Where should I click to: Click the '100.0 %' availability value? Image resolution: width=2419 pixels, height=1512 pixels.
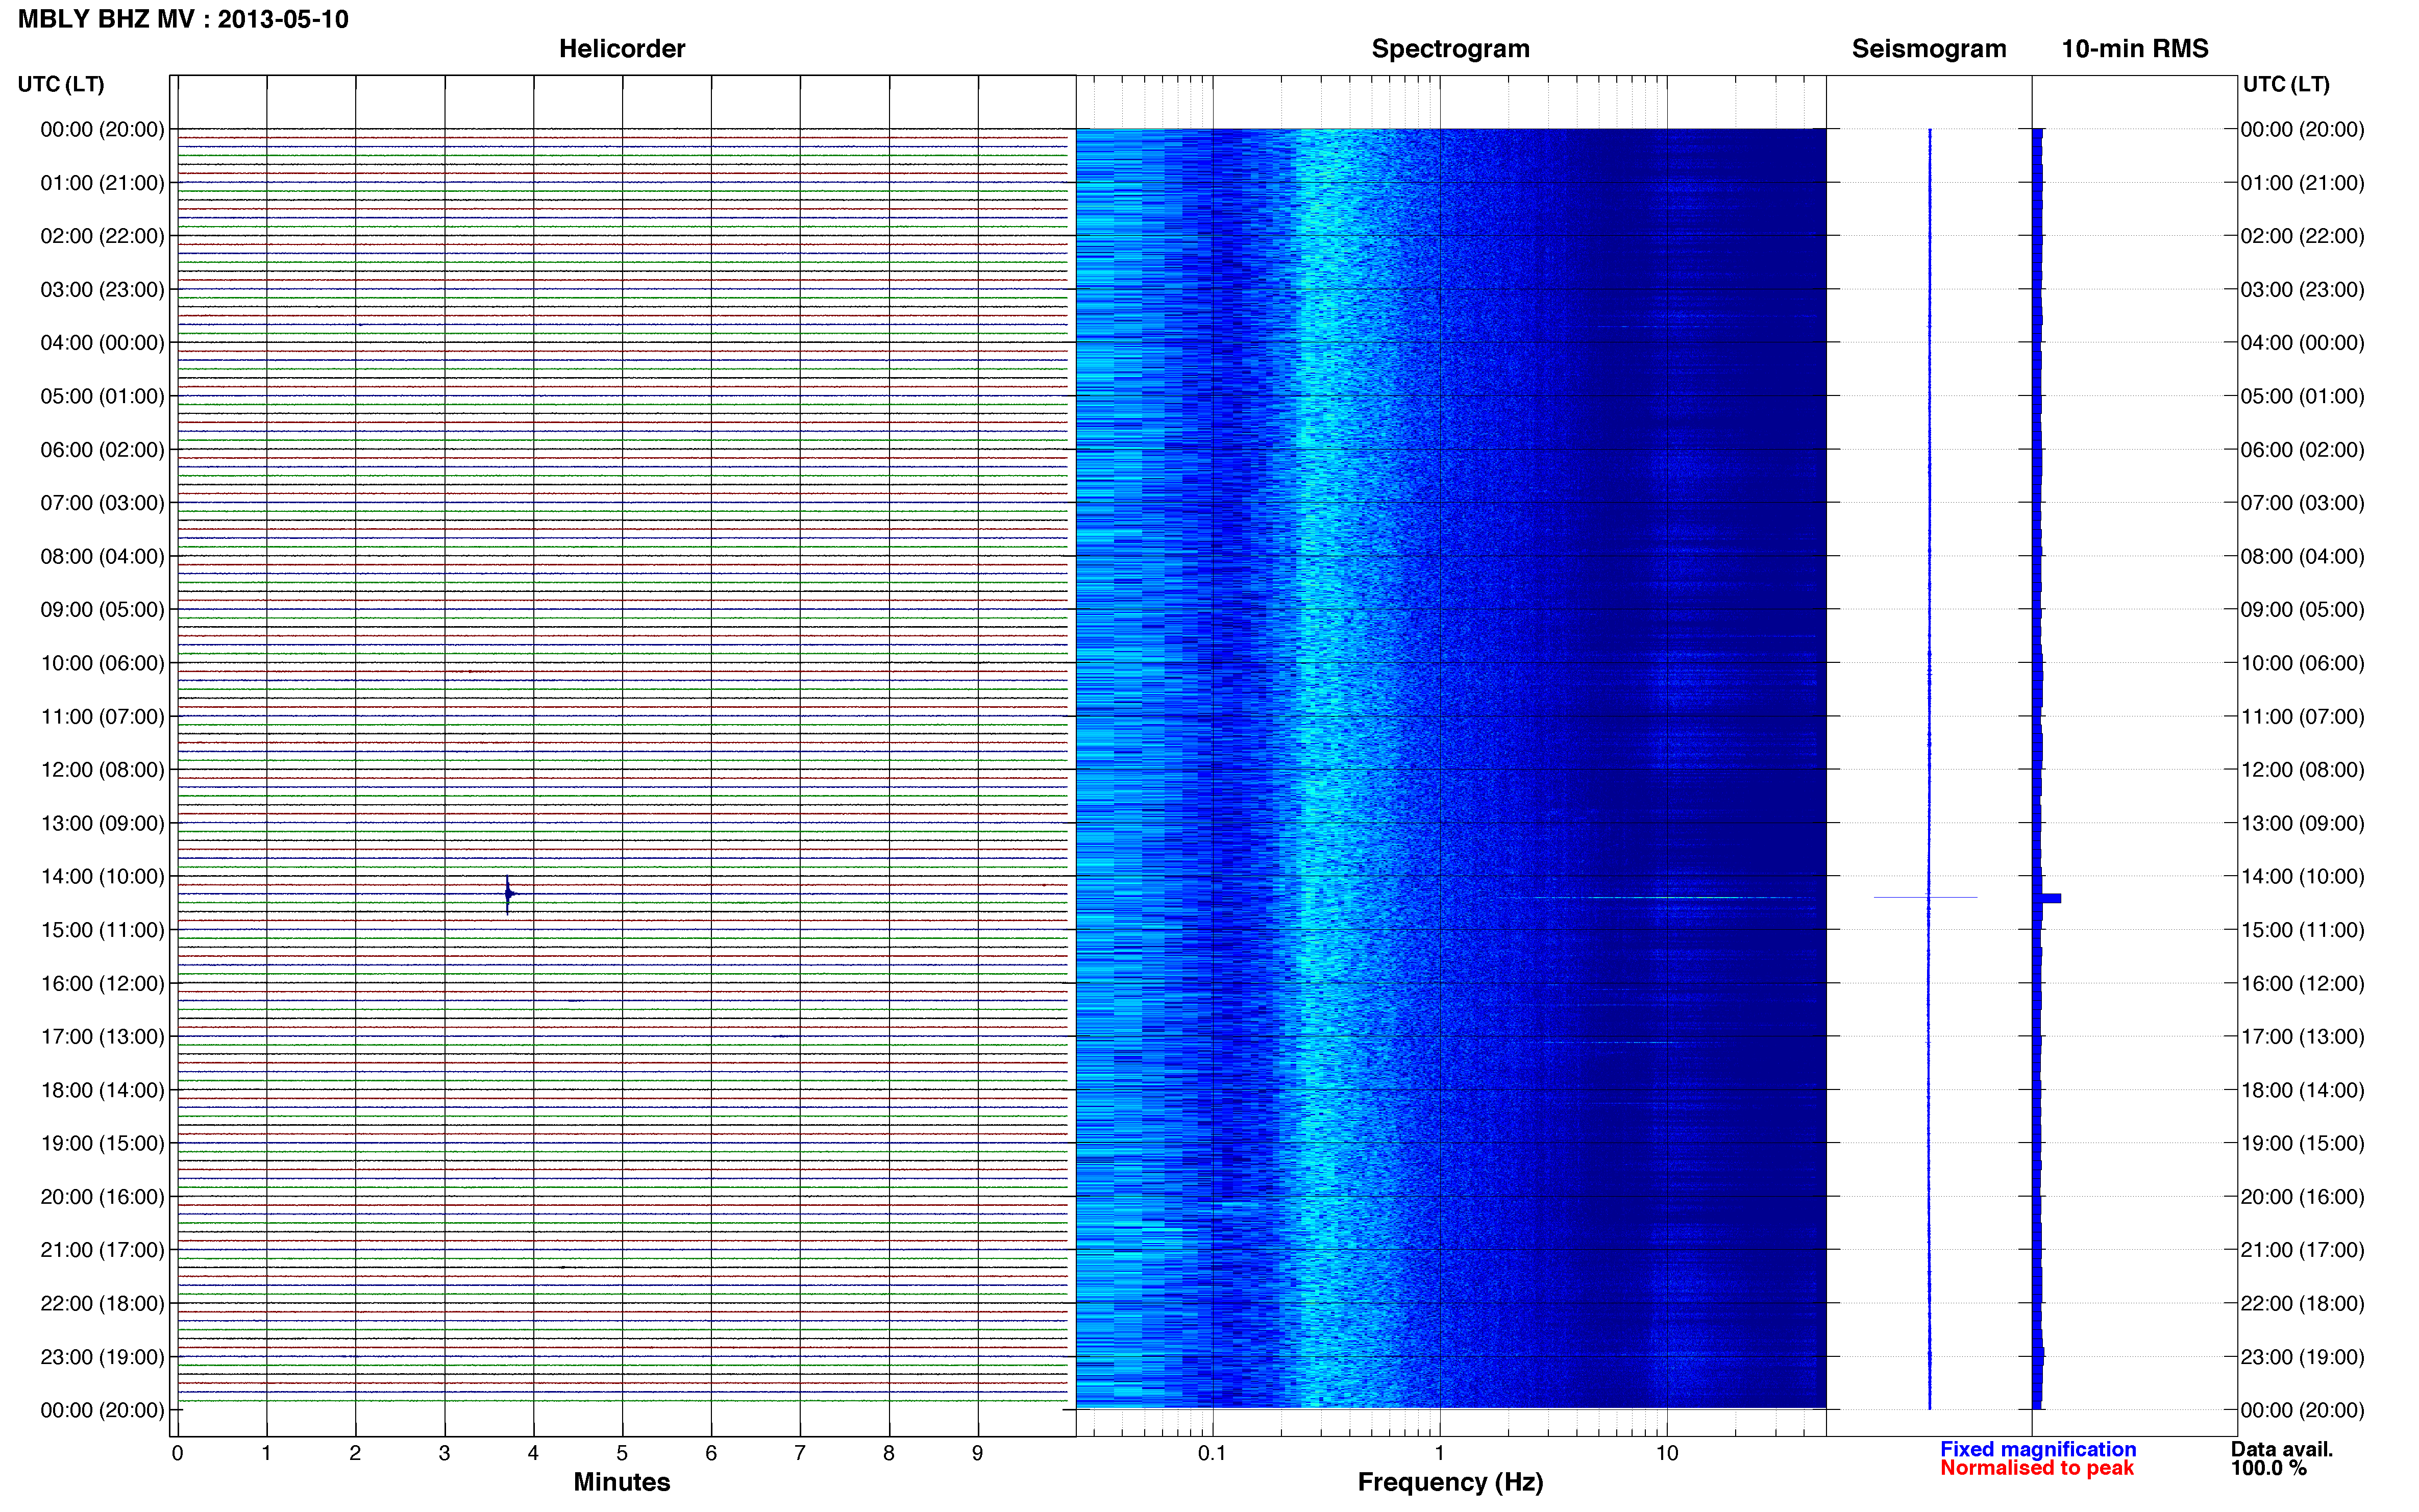click(x=2268, y=1468)
